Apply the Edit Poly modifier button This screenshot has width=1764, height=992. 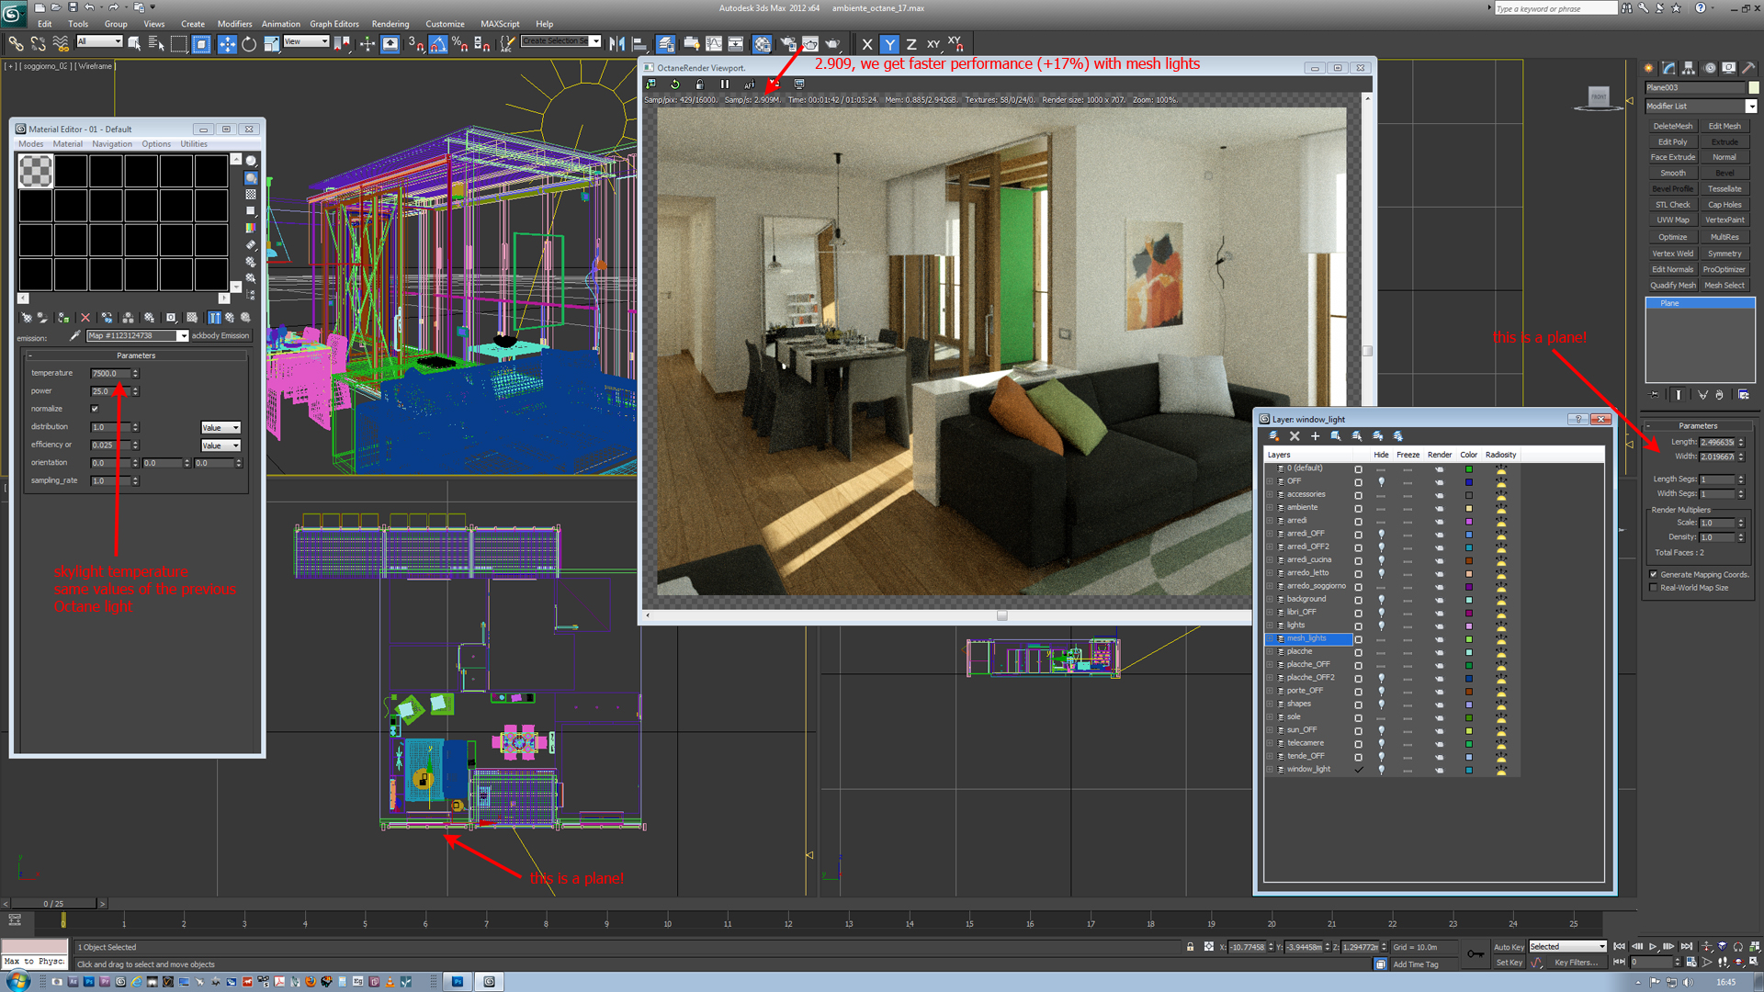click(1672, 142)
